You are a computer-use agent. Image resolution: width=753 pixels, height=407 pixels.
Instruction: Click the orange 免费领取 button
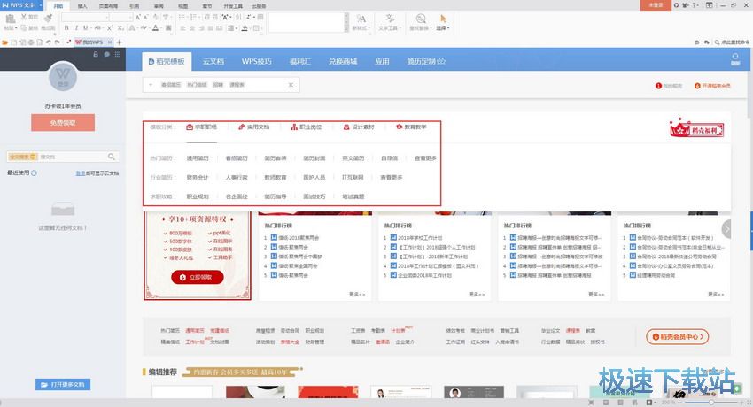[x=63, y=123]
